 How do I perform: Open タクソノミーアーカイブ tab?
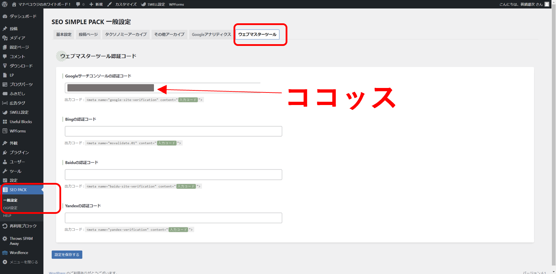point(126,34)
